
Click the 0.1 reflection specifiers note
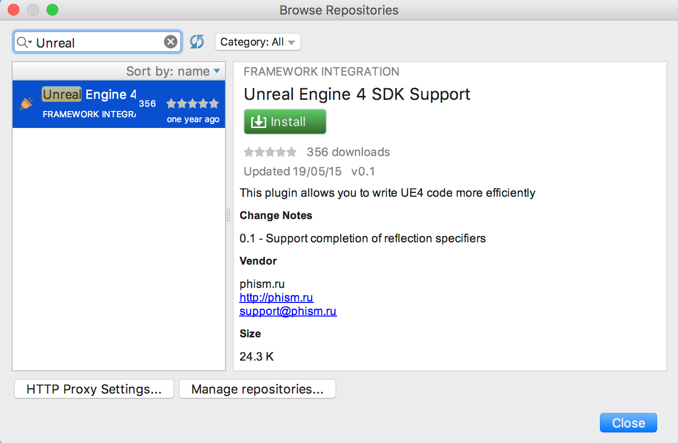pos(363,238)
